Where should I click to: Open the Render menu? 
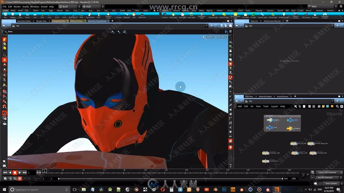(17, 6)
